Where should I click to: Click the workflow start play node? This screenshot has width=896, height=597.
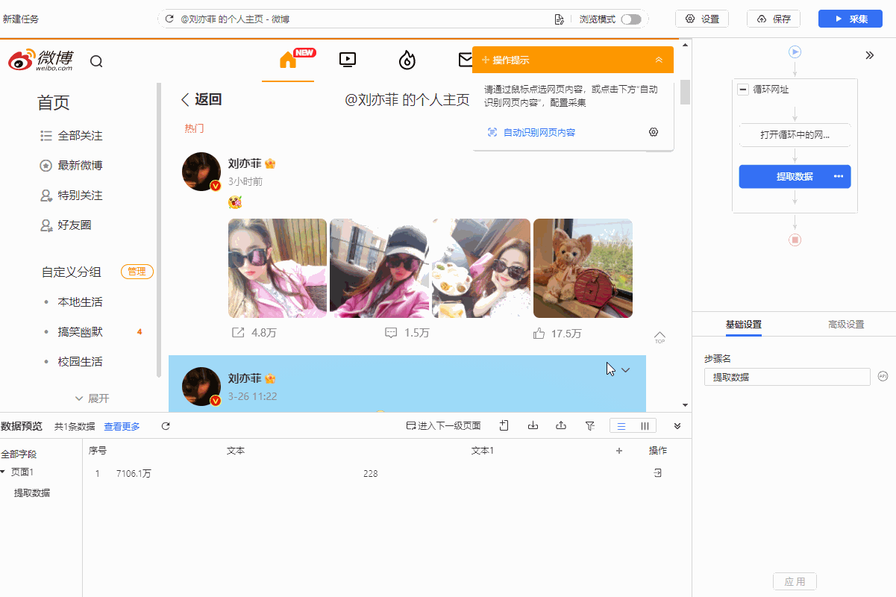pos(795,51)
